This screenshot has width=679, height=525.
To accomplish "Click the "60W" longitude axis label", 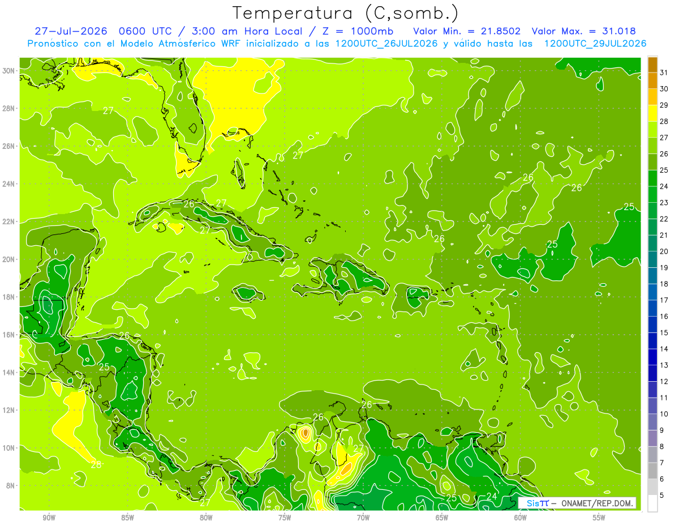I will [521, 518].
